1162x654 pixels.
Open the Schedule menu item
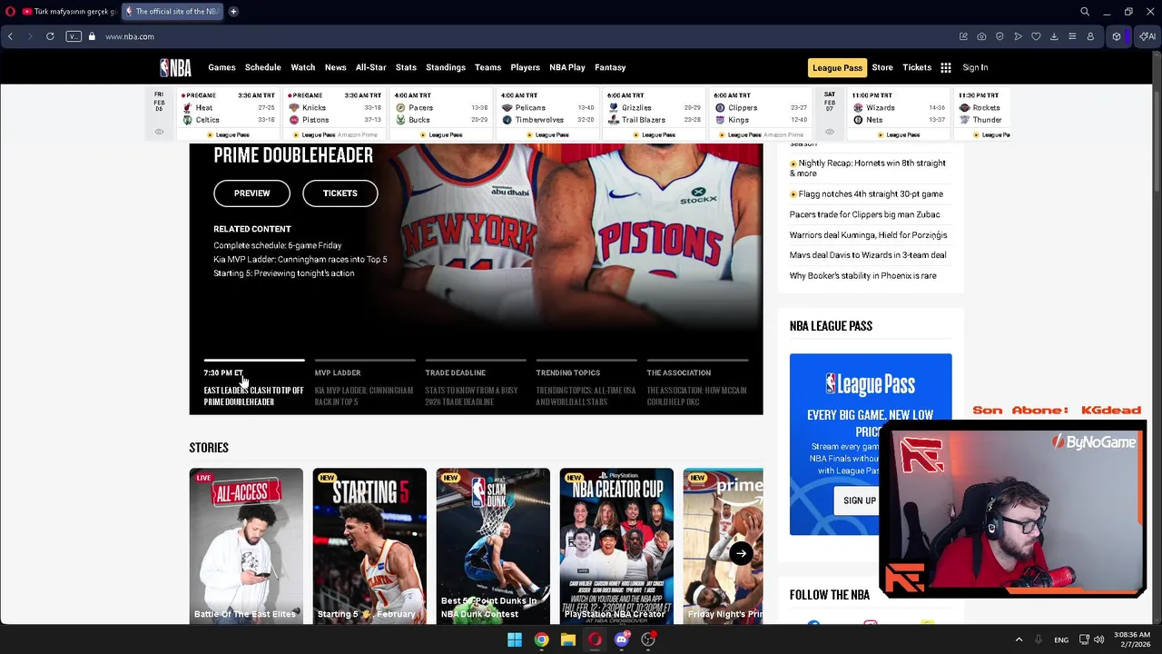coord(262,67)
